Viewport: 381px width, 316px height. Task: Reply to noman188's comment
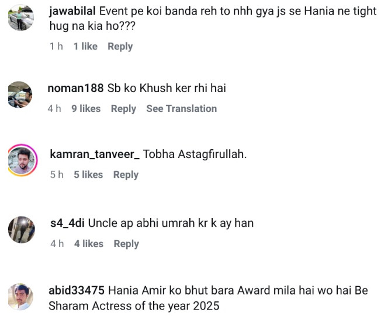[x=123, y=108]
